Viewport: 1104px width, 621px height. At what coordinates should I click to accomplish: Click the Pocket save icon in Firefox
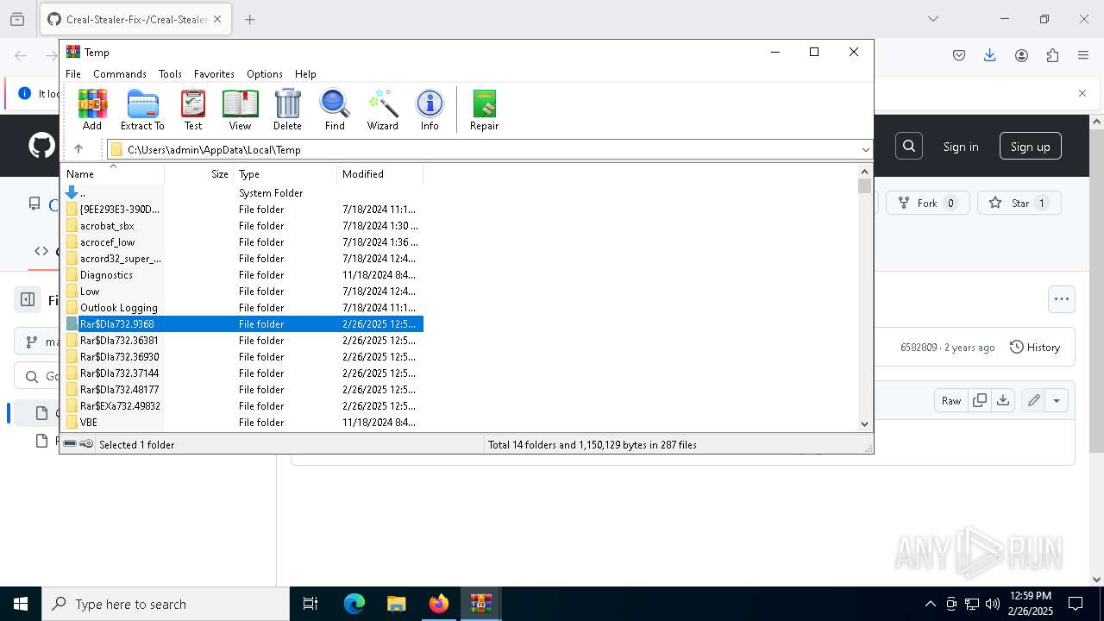click(x=959, y=55)
